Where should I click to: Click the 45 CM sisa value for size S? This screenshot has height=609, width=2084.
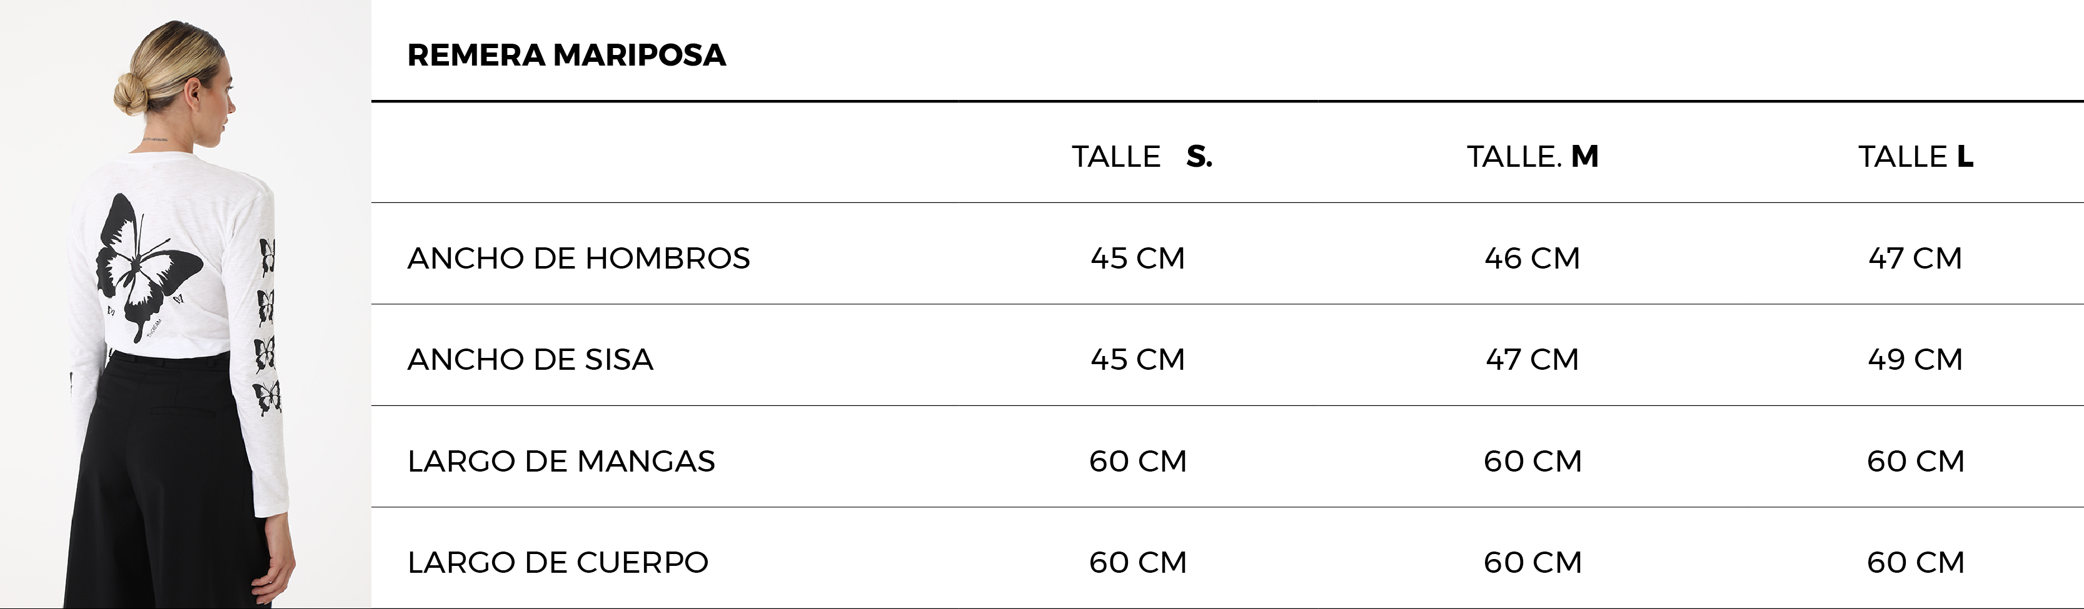(1137, 359)
